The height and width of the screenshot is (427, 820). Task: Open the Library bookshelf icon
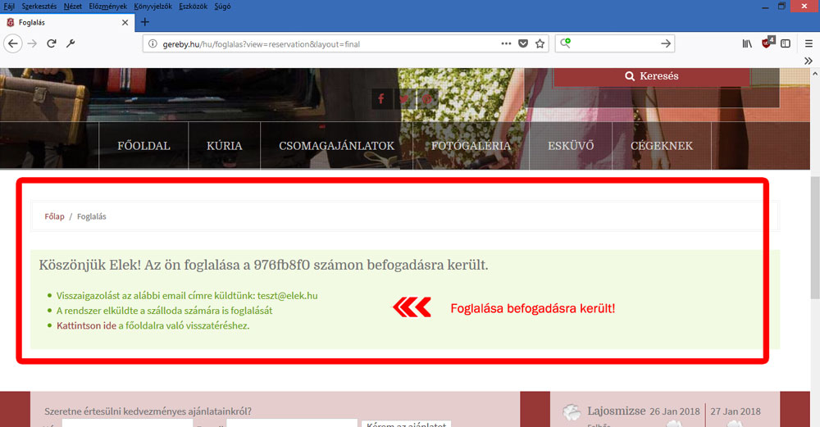(x=747, y=43)
